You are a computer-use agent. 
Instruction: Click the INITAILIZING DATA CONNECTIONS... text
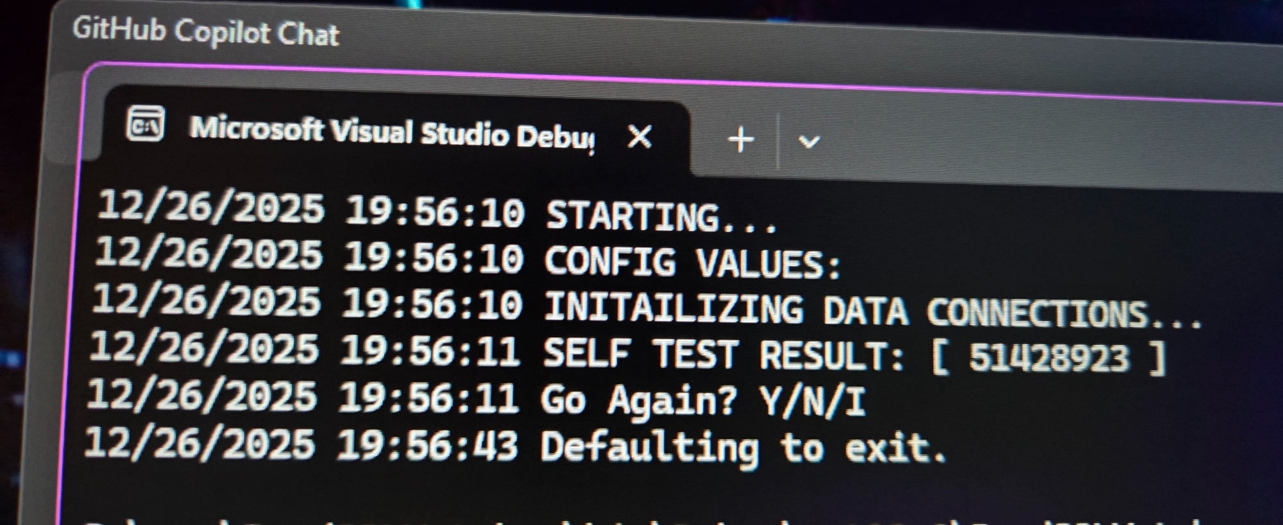coord(871,310)
